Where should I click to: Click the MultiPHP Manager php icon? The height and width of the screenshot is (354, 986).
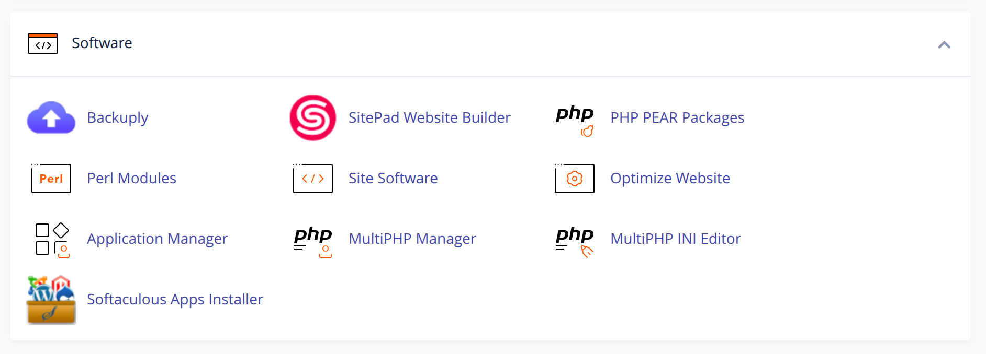313,240
